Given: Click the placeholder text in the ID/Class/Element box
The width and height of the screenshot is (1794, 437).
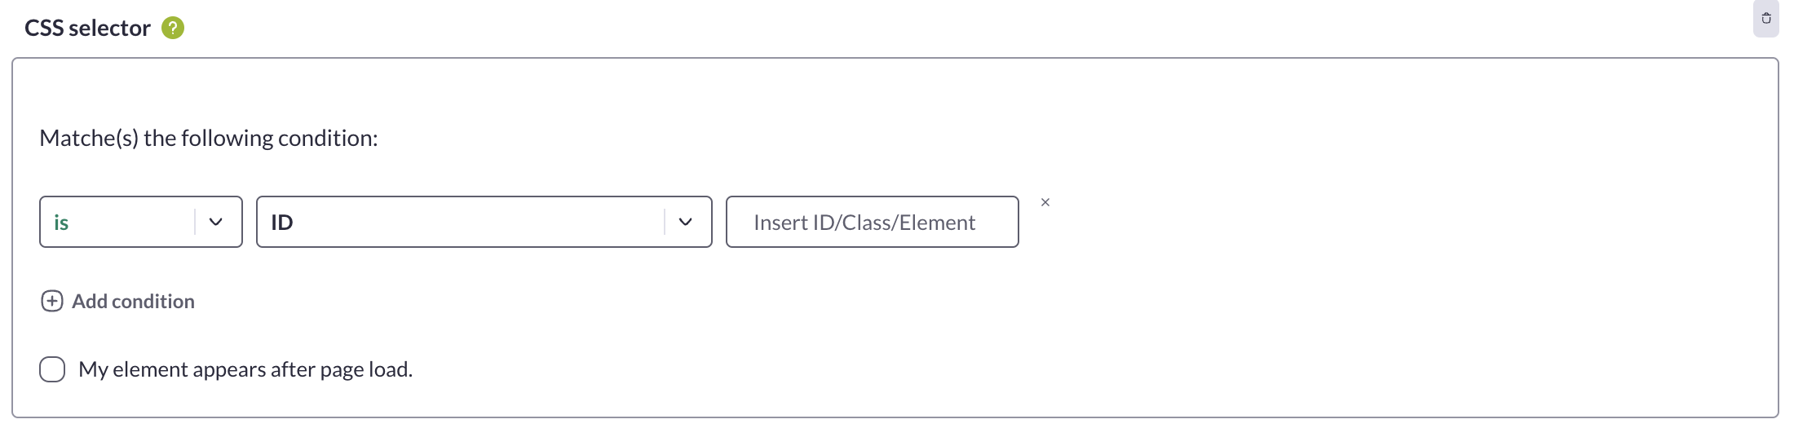Looking at the screenshot, I should [864, 223].
